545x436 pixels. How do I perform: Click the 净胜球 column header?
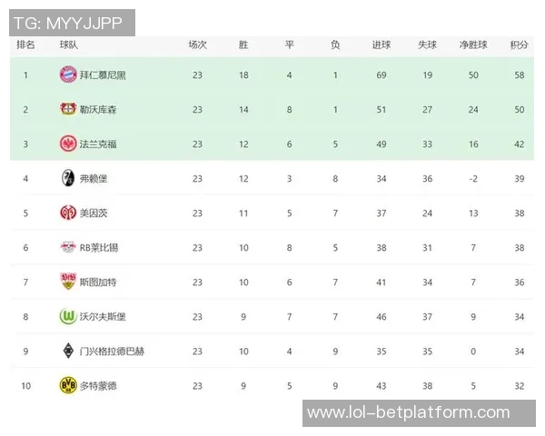point(473,45)
